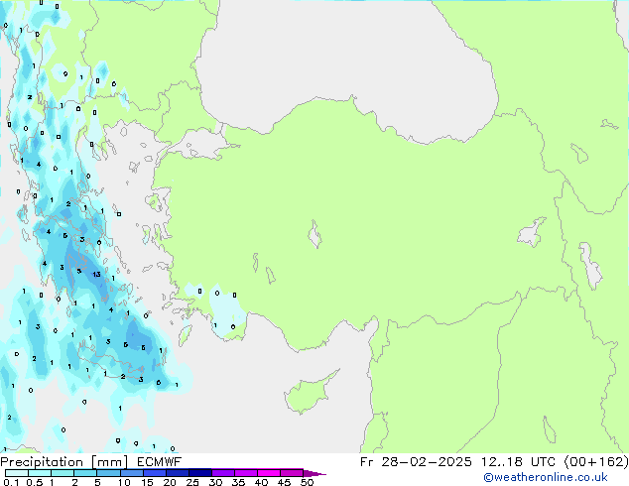Click the '50' legend scale label
Image resolution: width=629 pixels, height=486 pixels.
coord(307,482)
